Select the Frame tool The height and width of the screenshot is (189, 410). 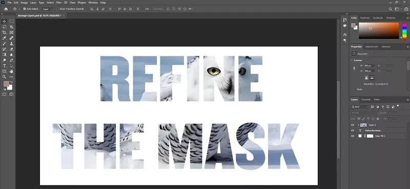tap(11, 32)
